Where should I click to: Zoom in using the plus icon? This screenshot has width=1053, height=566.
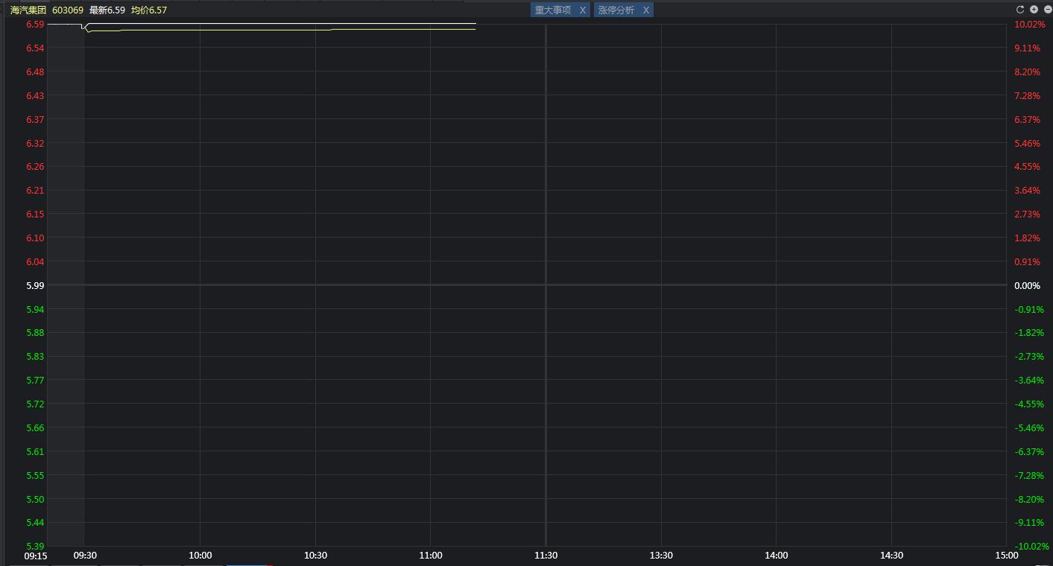[1034, 10]
